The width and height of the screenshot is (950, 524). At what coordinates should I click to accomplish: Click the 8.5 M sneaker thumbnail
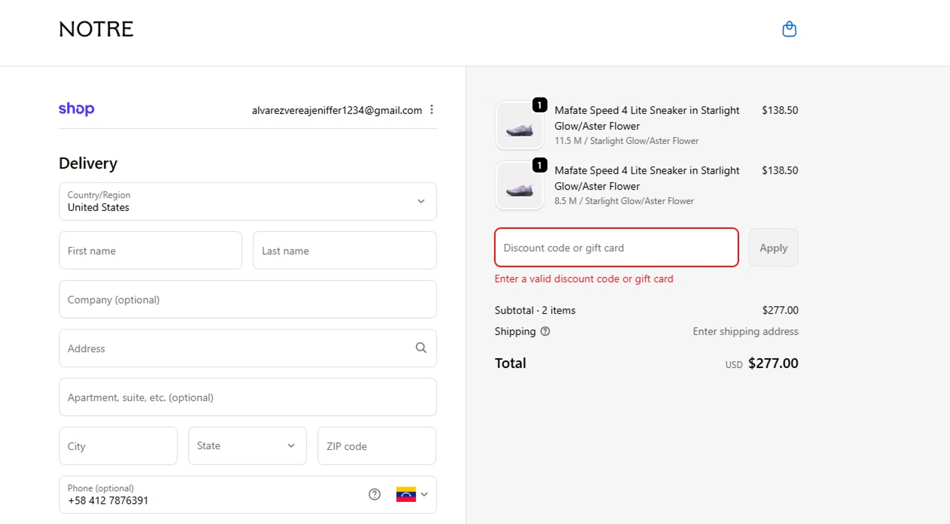click(x=519, y=186)
